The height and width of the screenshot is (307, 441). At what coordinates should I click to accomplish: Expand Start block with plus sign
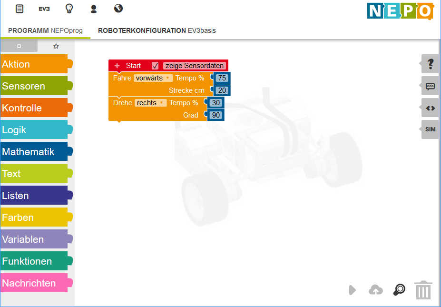pyautogui.click(x=117, y=66)
